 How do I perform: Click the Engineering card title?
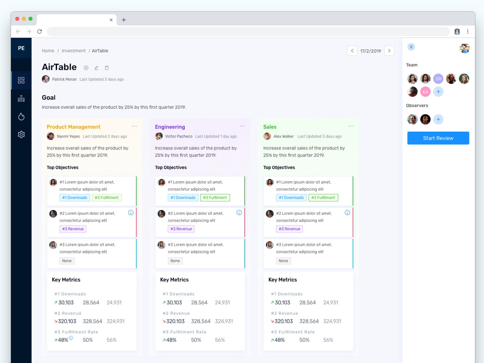point(170,127)
